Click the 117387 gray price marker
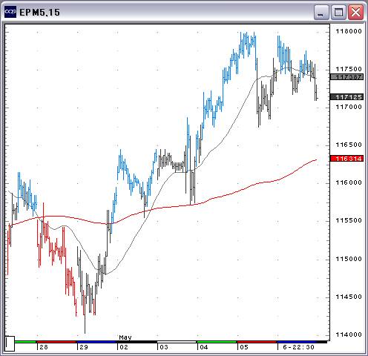Image resolution: width=368 pixels, height=356 pixels. tap(347, 77)
